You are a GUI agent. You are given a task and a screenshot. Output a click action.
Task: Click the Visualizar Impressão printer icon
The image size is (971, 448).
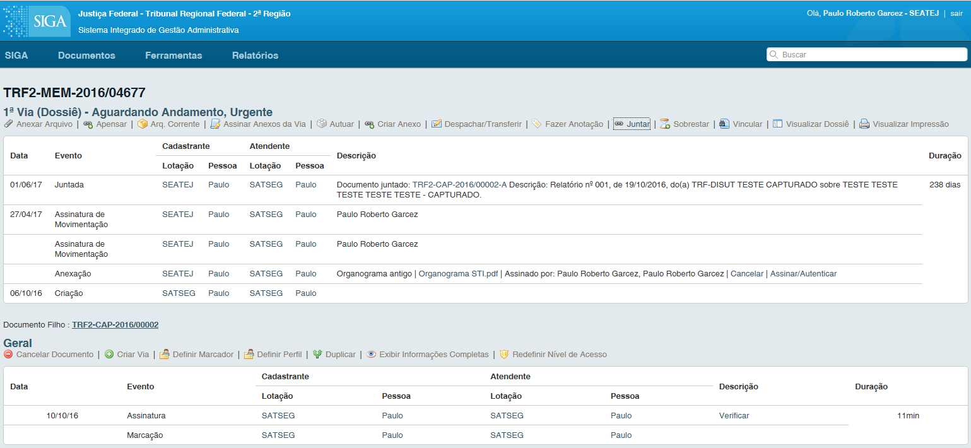point(864,124)
